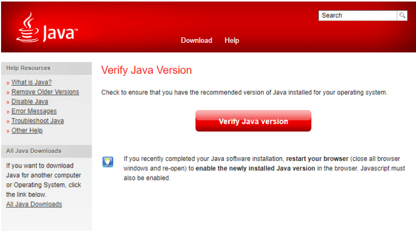The height and width of the screenshot is (231, 416).
Task: Open the Error Messages link
Action: tap(34, 111)
